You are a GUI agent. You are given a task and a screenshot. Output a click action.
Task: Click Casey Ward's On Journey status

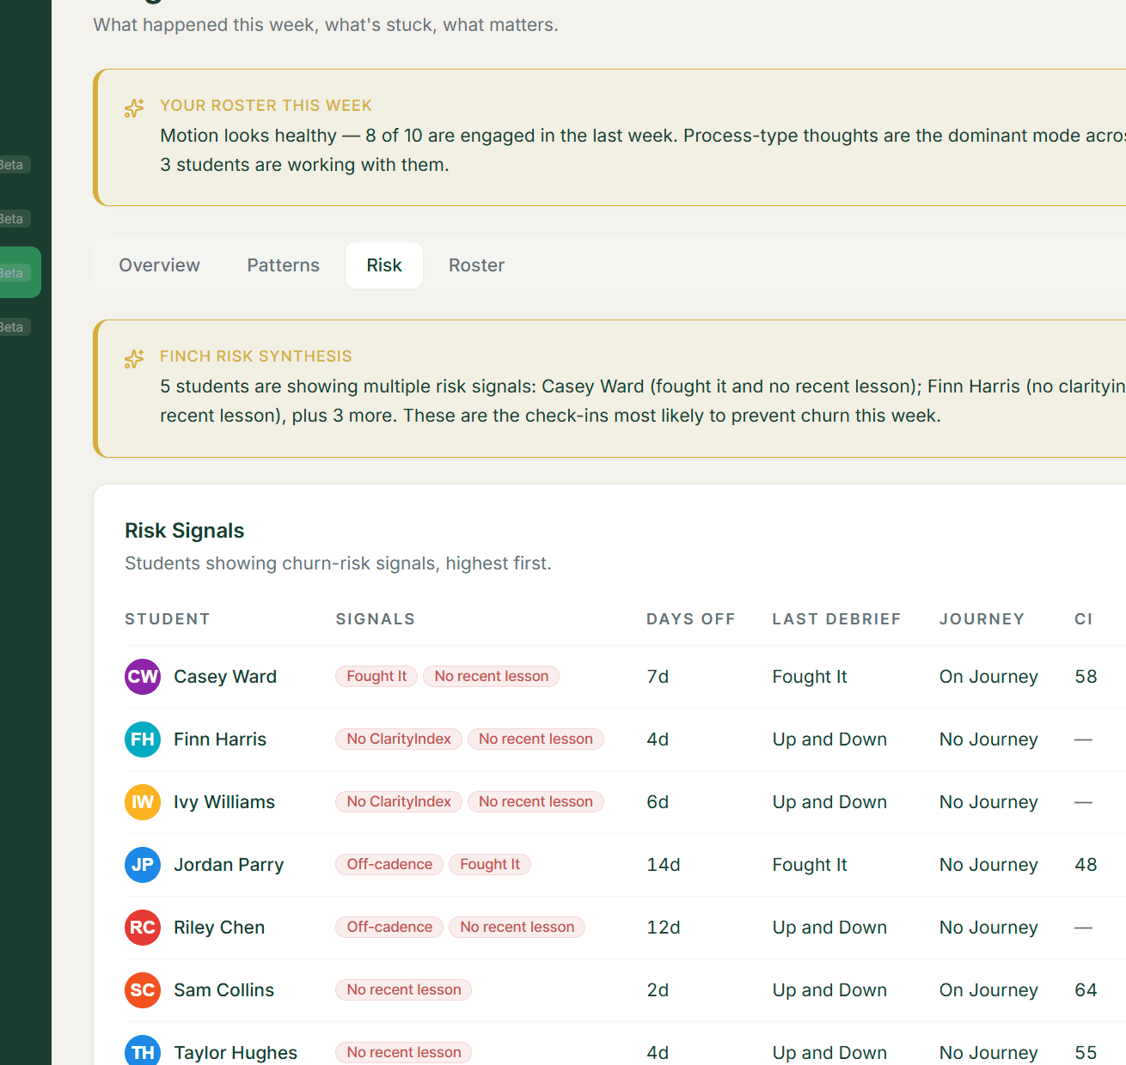coord(988,677)
